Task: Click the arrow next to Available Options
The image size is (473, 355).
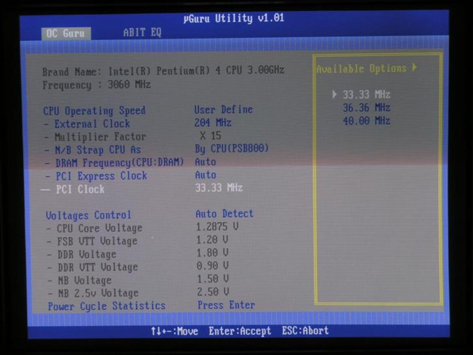Action: [414, 67]
